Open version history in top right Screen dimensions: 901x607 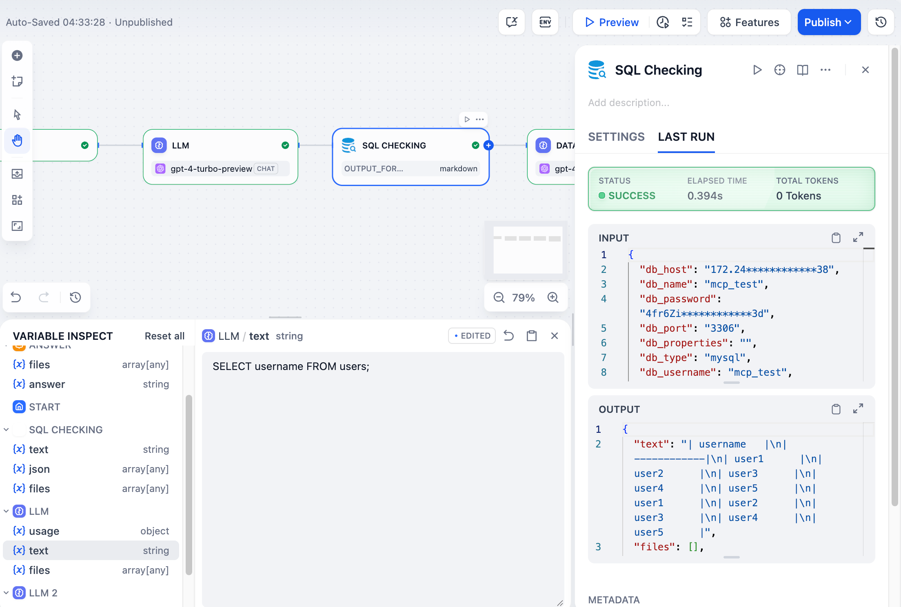[x=881, y=22]
